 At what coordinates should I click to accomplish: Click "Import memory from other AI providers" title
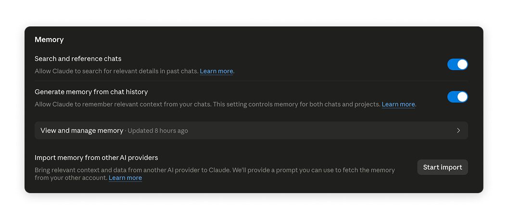tap(96, 158)
